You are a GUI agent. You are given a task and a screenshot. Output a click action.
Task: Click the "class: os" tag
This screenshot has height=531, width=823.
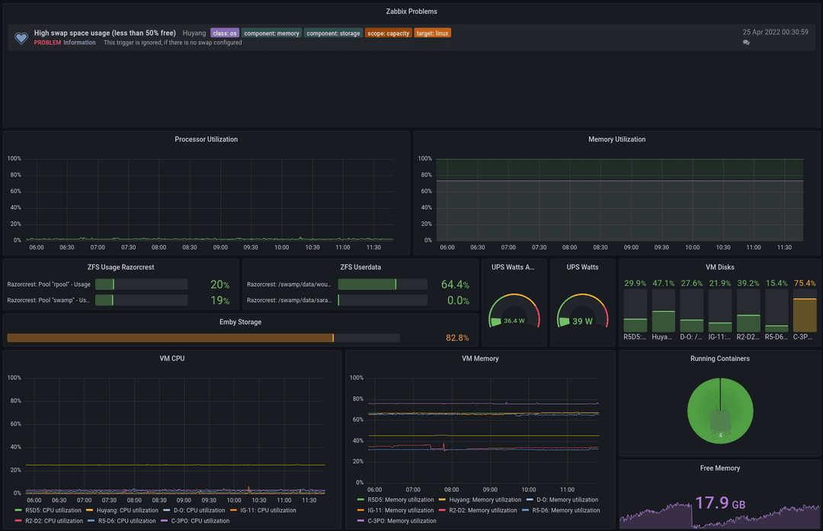coord(225,33)
